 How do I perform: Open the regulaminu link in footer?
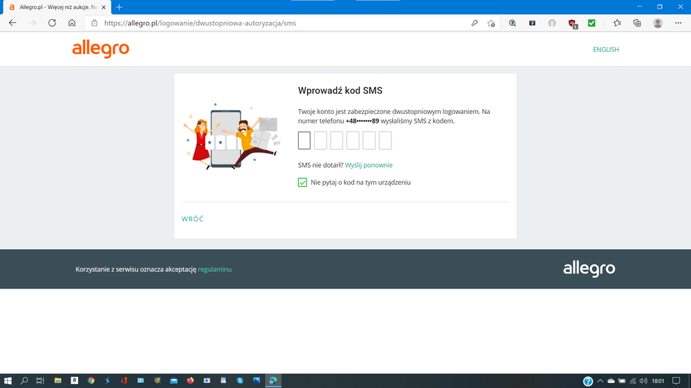click(x=214, y=269)
